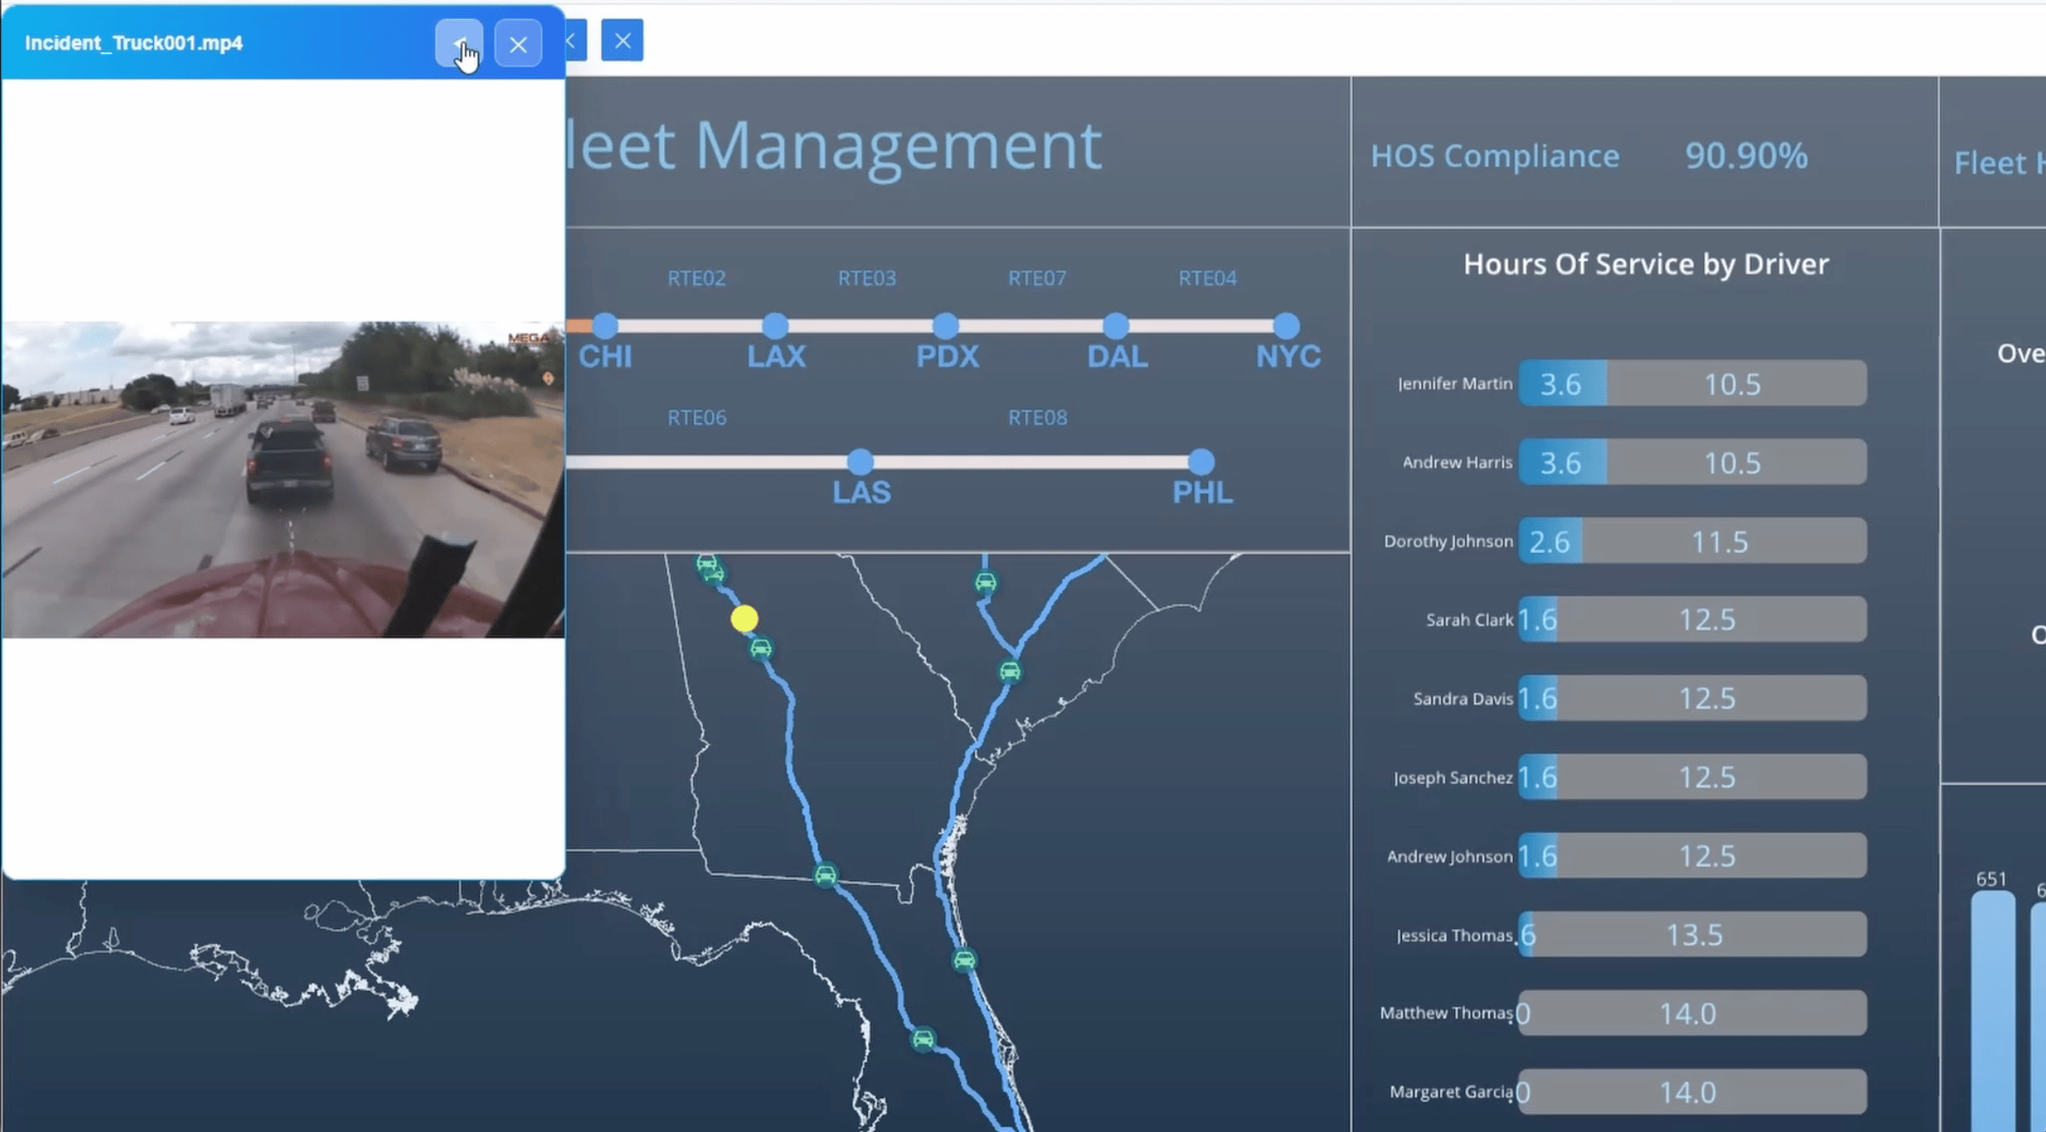Click the yellow incident marker on the map
The height and width of the screenshot is (1132, 2046).
(x=744, y=618)
